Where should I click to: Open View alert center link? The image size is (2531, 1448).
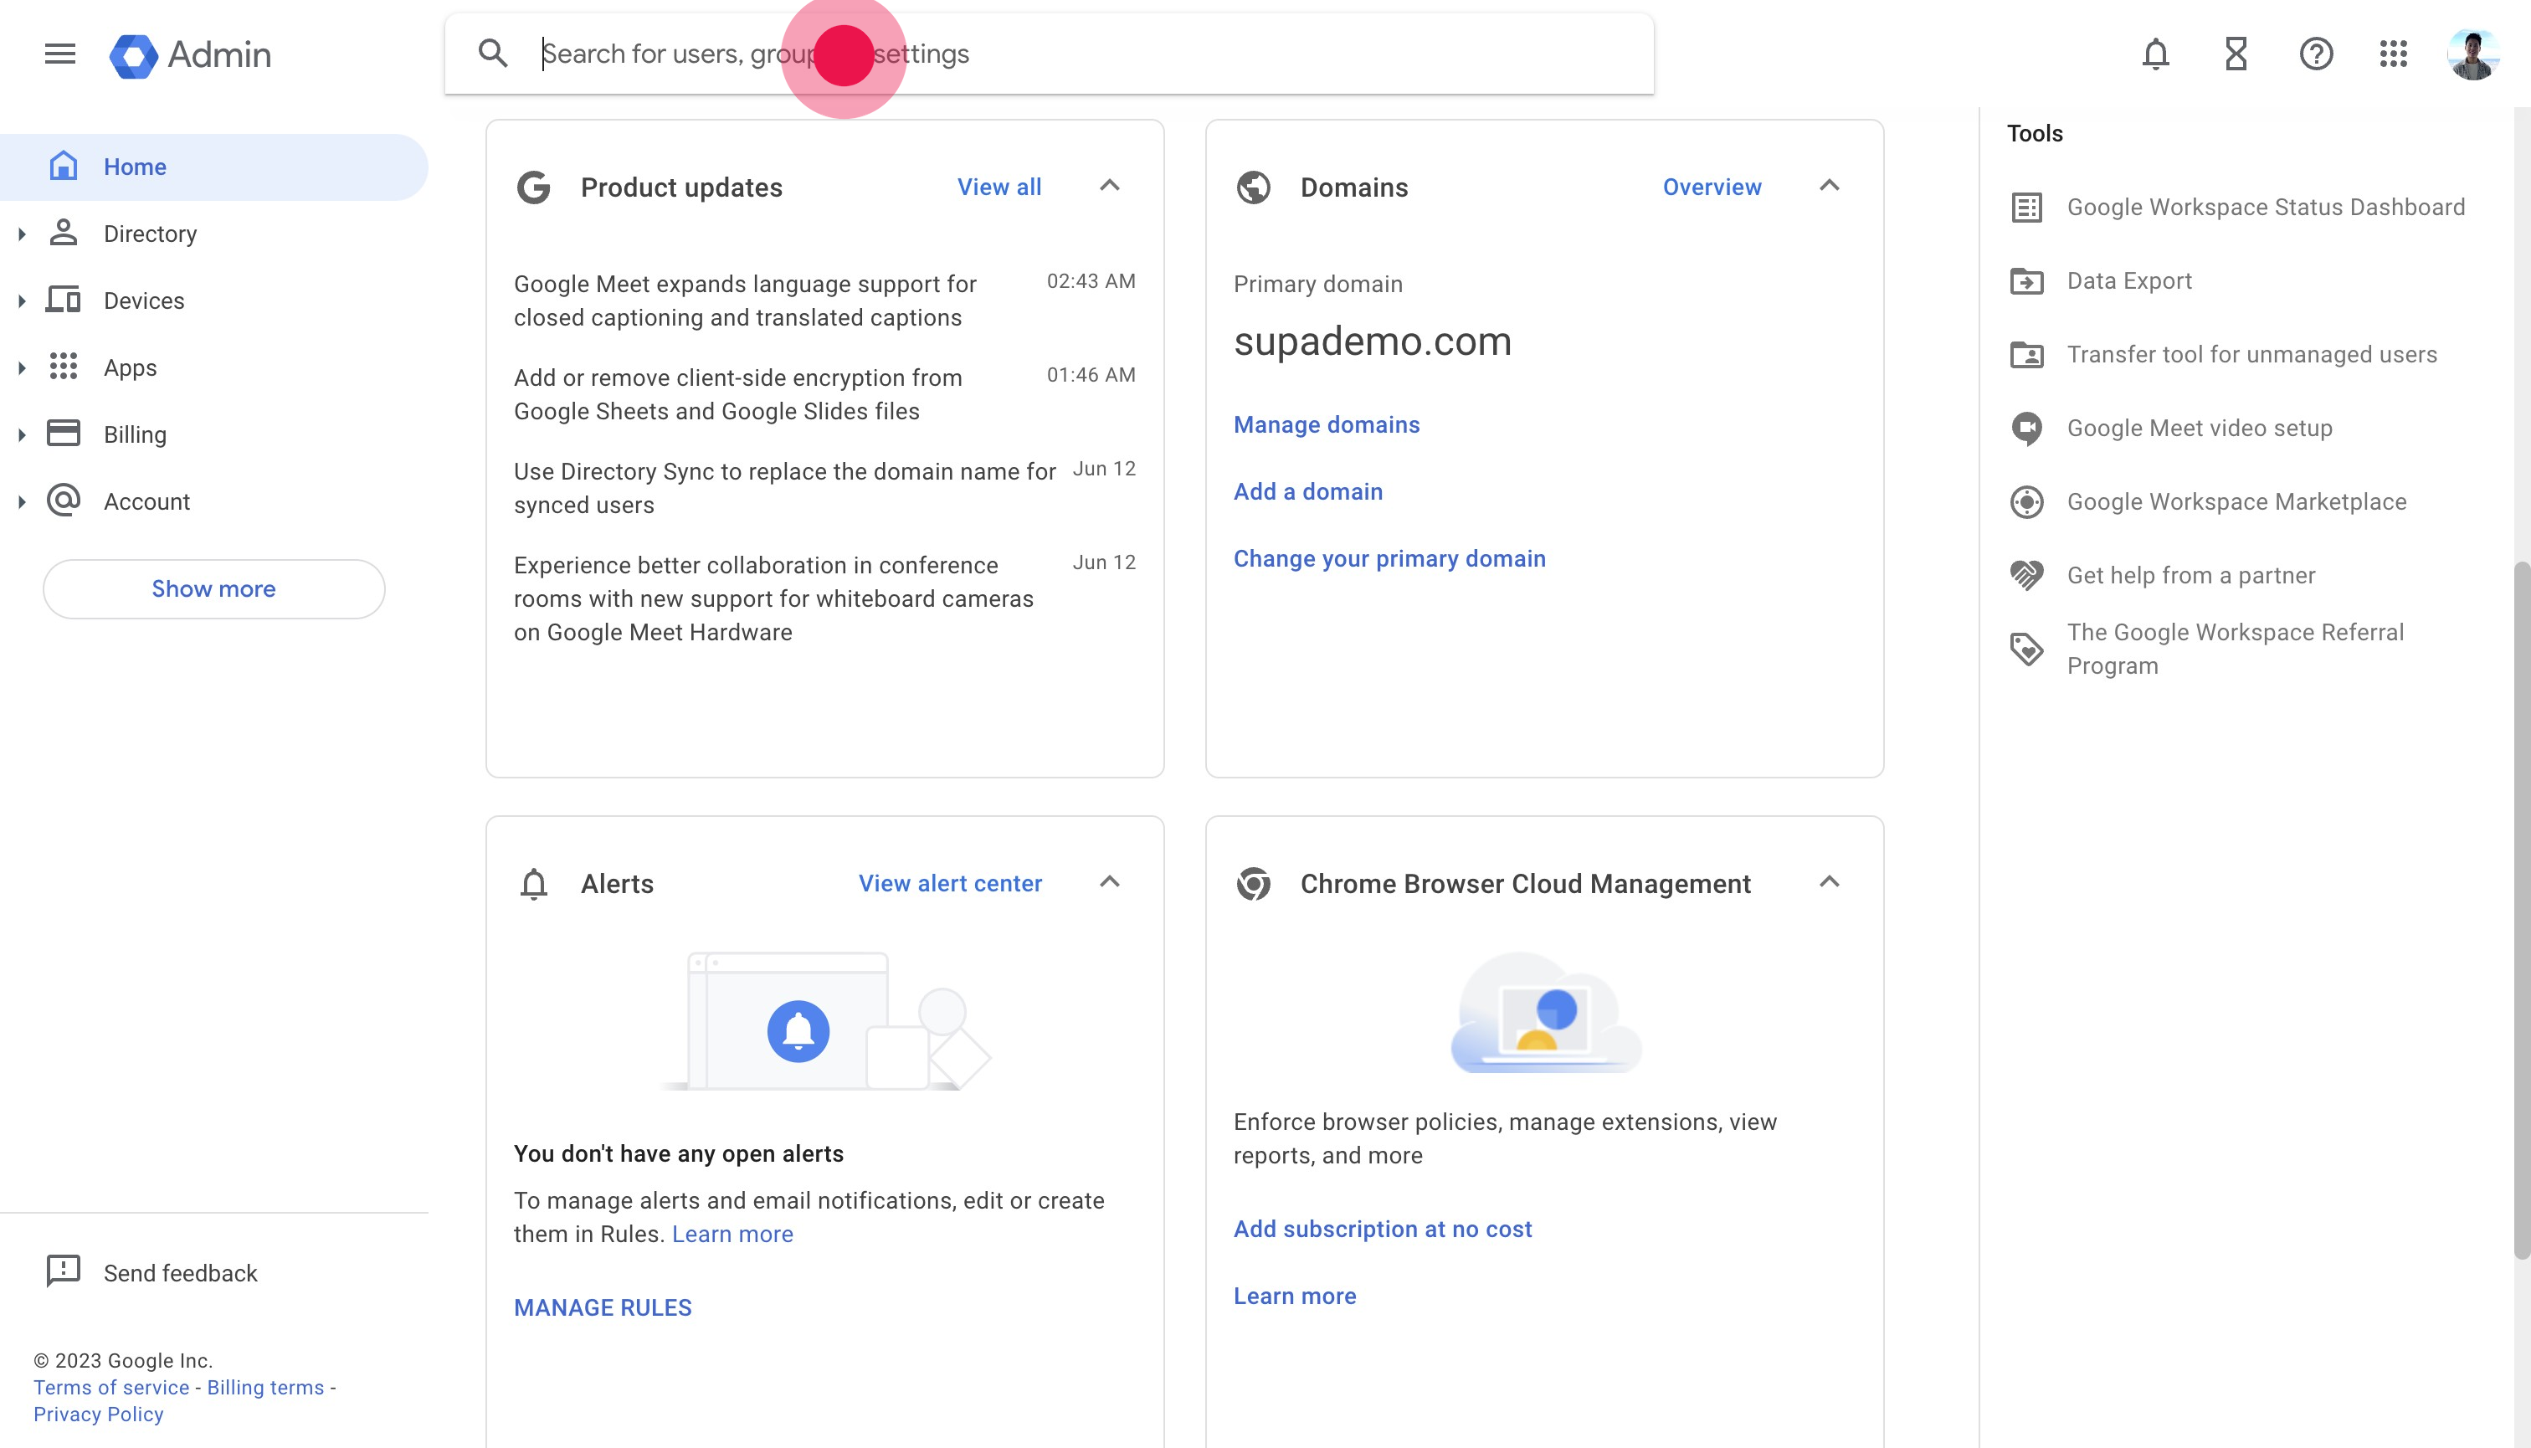(x=950, y=883)
